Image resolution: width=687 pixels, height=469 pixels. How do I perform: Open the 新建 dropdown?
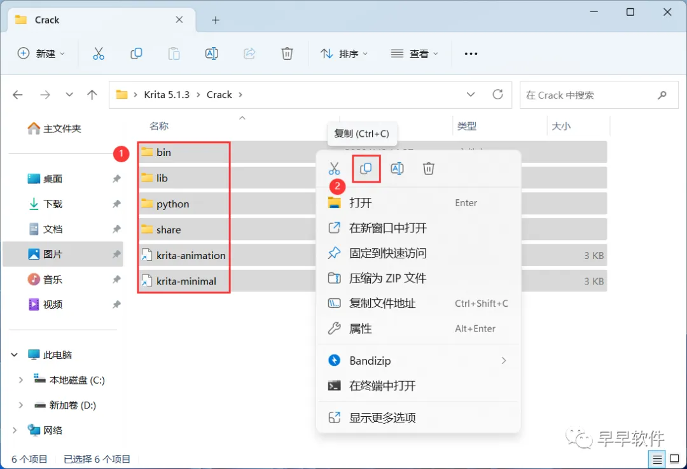(x=41, y=53)
